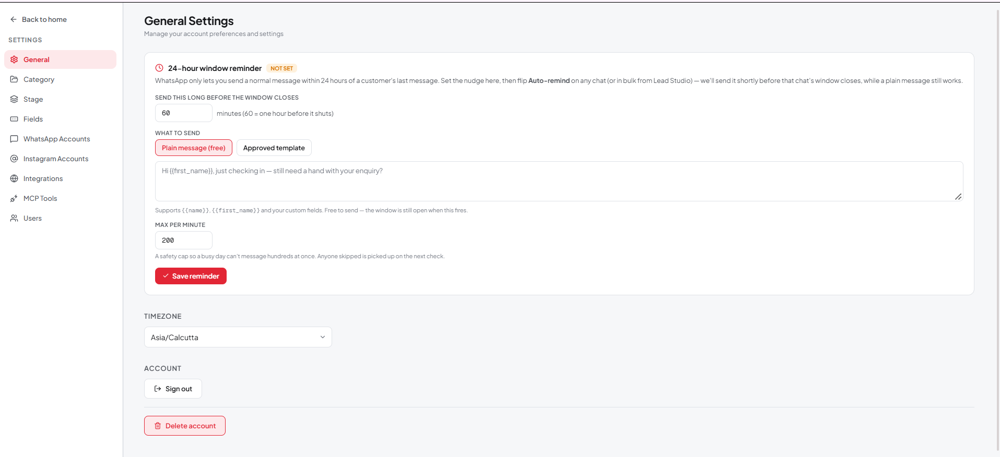Viewport: 1000px width, 457px height.
Task: Click the clock icon beside 24-hour window reminder
Action: click(x=159, y=68)
